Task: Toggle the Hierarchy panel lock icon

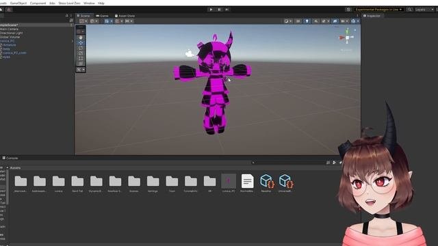Action: (x=67, y=16)
